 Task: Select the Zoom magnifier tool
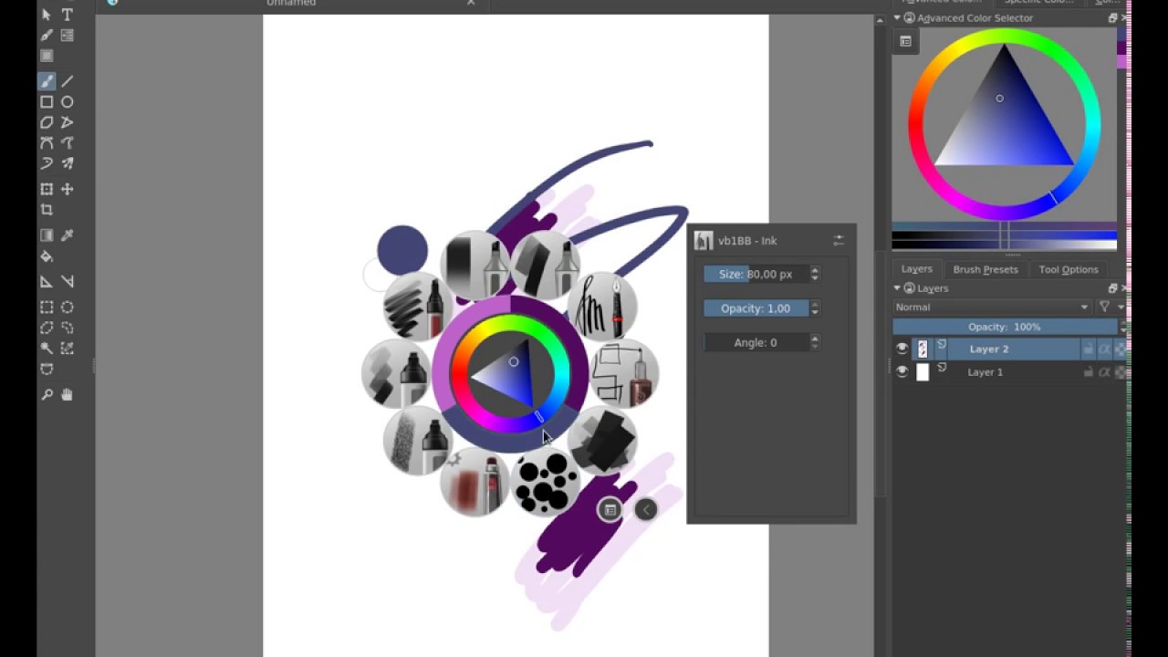coord(47,395)
